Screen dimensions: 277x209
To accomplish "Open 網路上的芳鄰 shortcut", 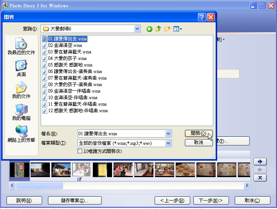I will pyautogui.click(x=21, y=134).
